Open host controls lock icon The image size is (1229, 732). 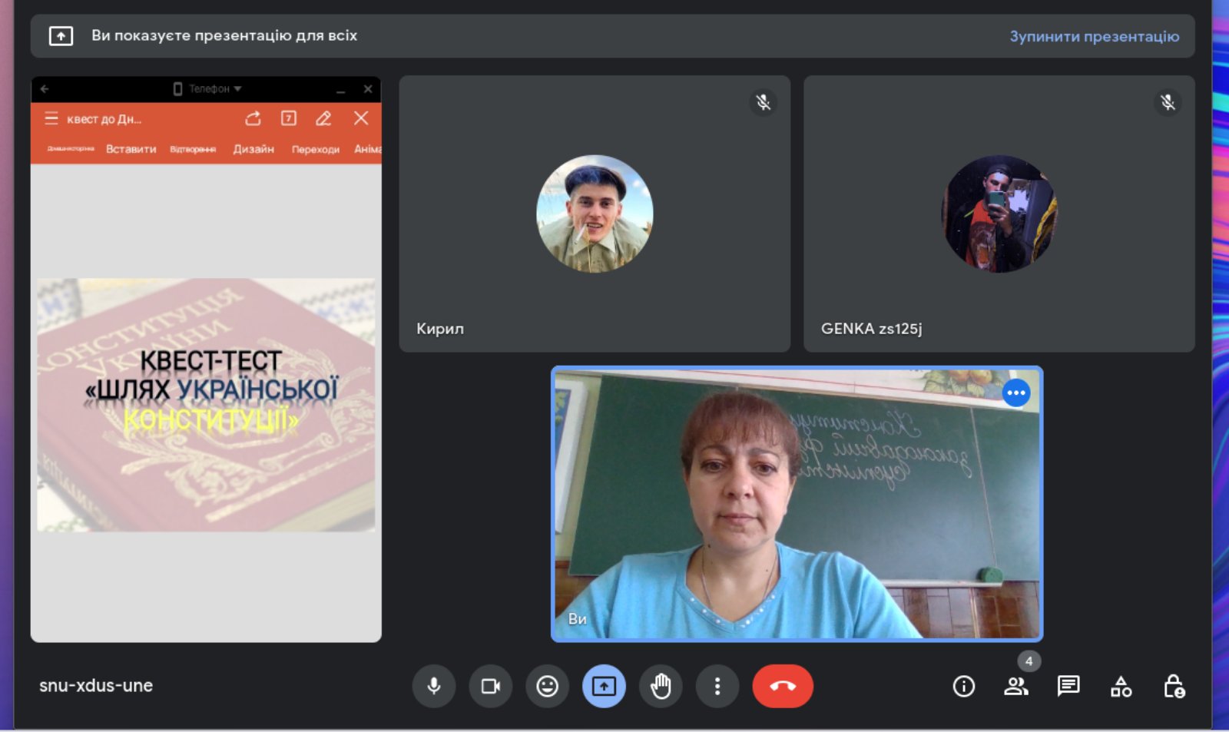1174,686
